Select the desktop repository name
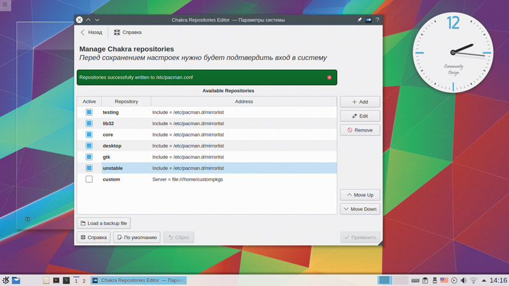Image resolution: width=509 pixels, height=286 pixels. [x=112, y=146]
